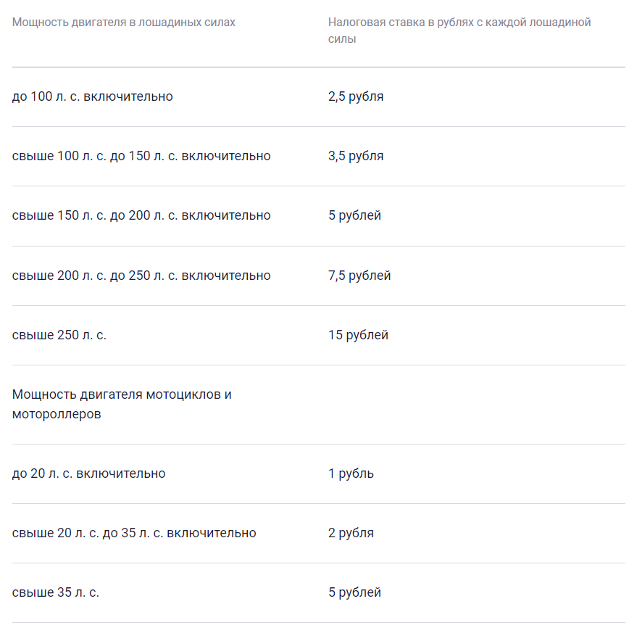This screenshot has height=625, width=629.
Task: Select the 'свыше 250 л. с.' row
Action: [x=59, y=335]
